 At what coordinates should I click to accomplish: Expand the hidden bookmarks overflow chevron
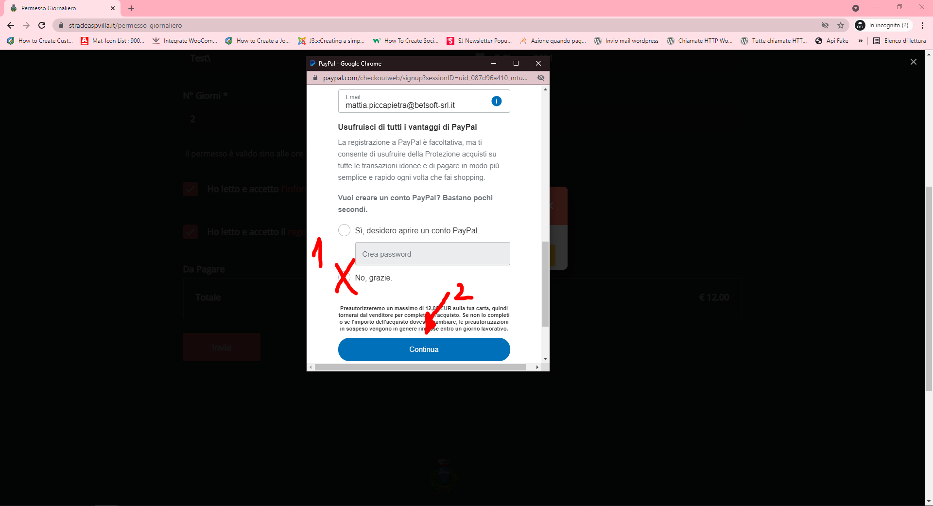coord(860,41)
